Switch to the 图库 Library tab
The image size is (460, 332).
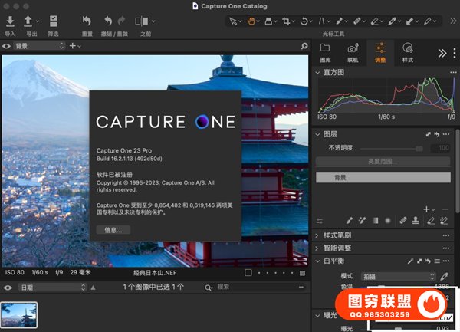[x=325, y=52]
